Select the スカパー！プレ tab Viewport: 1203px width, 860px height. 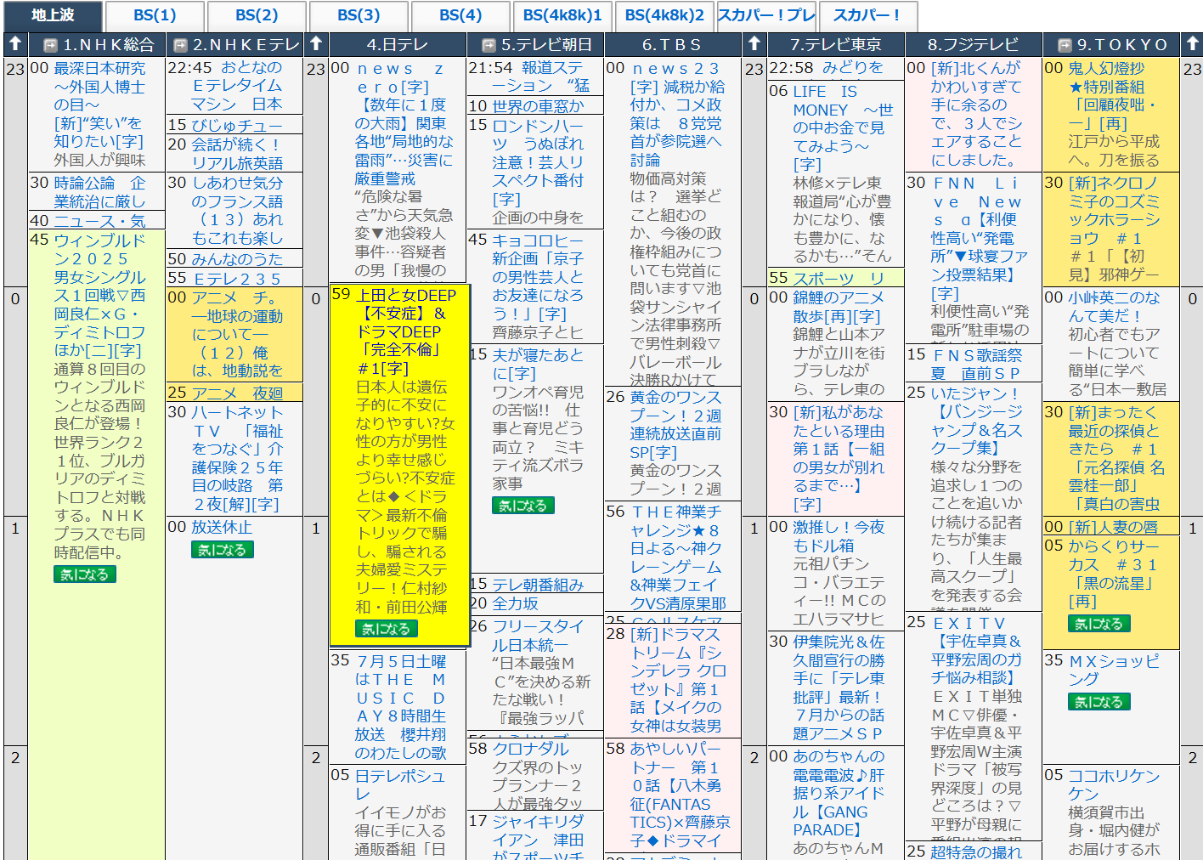tap(766, 15)
